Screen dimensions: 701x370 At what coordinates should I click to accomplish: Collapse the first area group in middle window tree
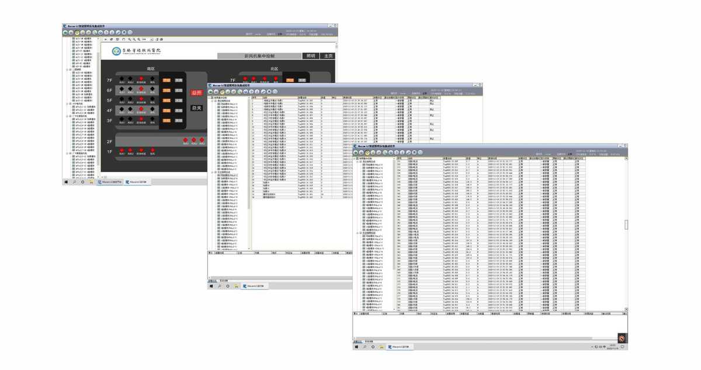pyautogui.click(x=213, y=101)
